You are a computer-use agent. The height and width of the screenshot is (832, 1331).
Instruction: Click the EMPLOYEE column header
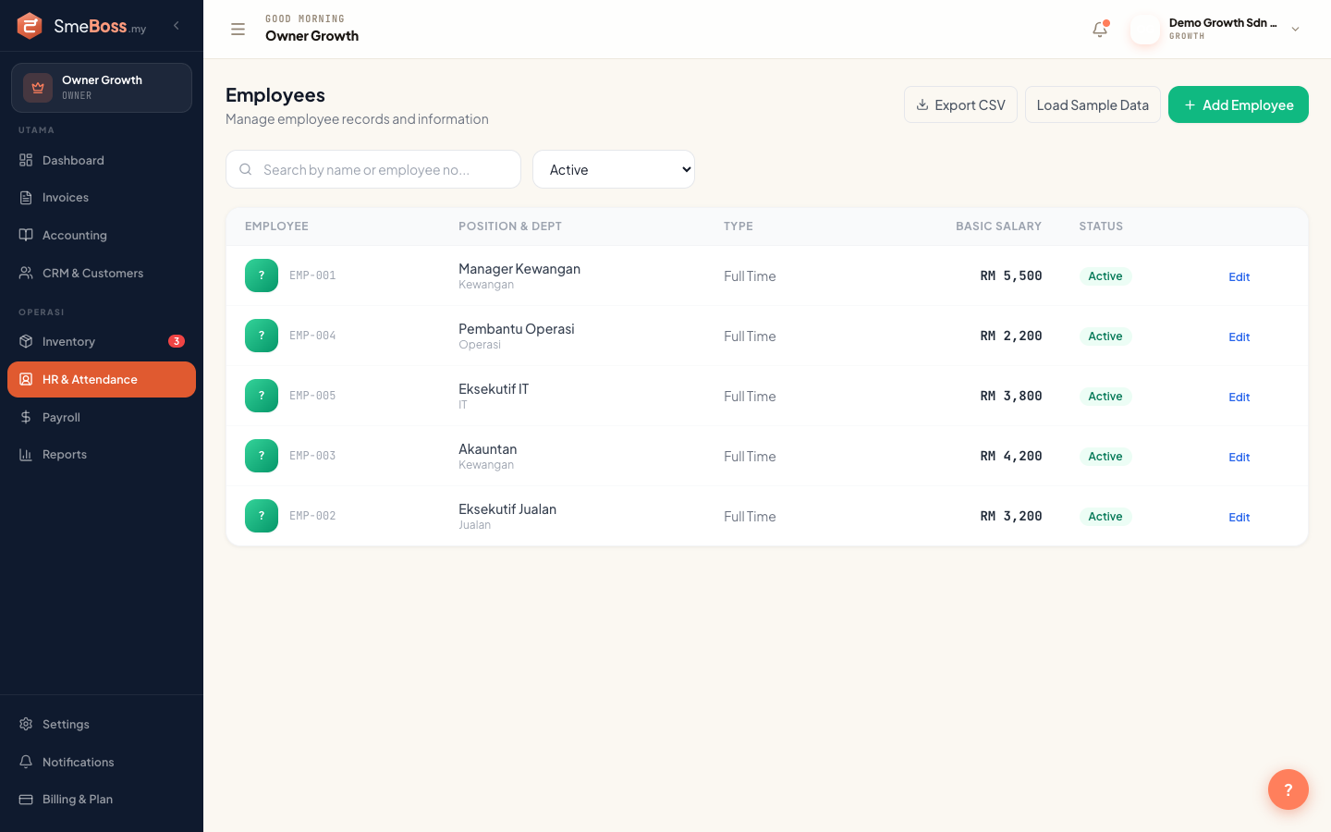276,226
